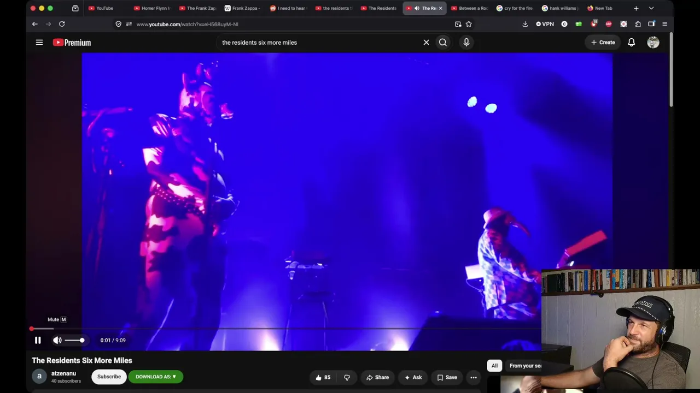
Task: Open the extensions puzzle-piece menu
Action: [x=638, y=24]
